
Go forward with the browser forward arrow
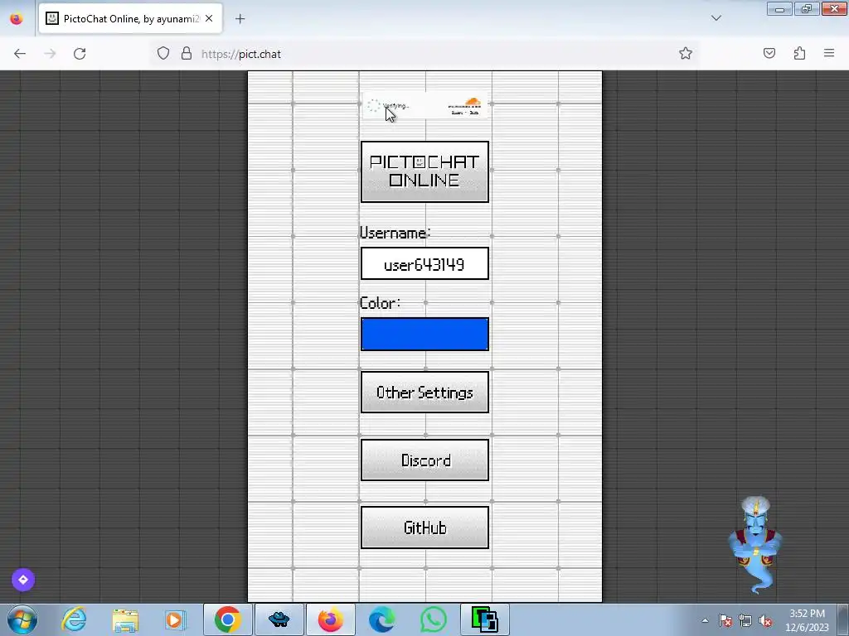pos(50,54)
